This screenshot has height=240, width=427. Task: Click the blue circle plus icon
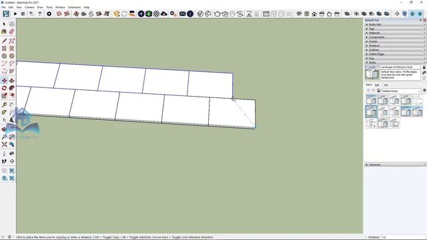(x=141, y=13)
